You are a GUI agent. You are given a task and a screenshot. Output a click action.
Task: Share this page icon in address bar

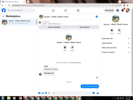[x=117, y=5]
